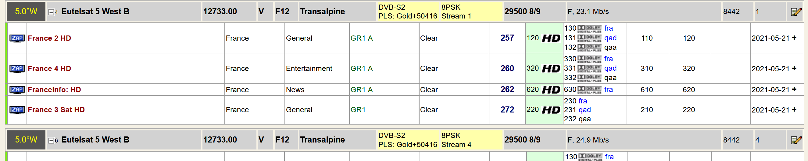Open the France 3 Sat HD channel link

pos(56,110)
